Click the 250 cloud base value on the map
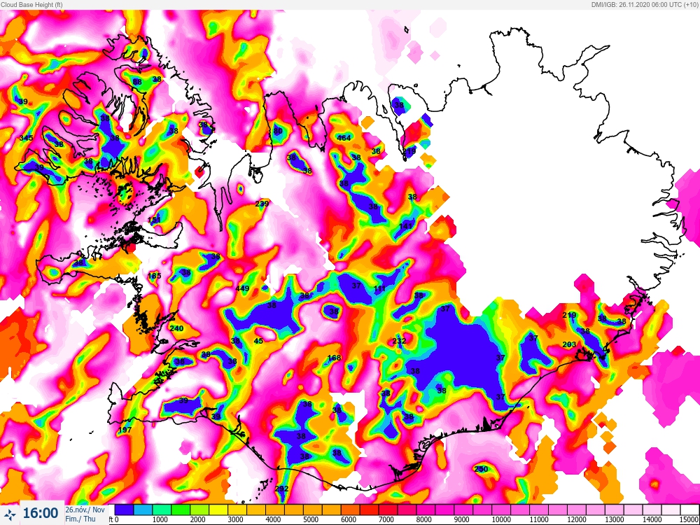Screen dimensions: 700x525 481,469
